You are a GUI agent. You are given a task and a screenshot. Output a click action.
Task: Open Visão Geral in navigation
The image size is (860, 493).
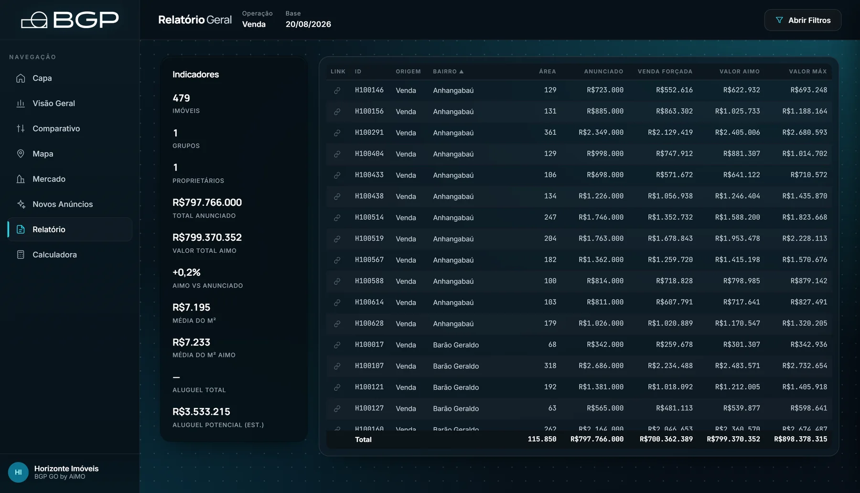coord(70,103)
